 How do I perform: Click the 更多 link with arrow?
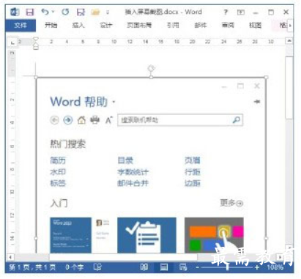pos(231,203)
